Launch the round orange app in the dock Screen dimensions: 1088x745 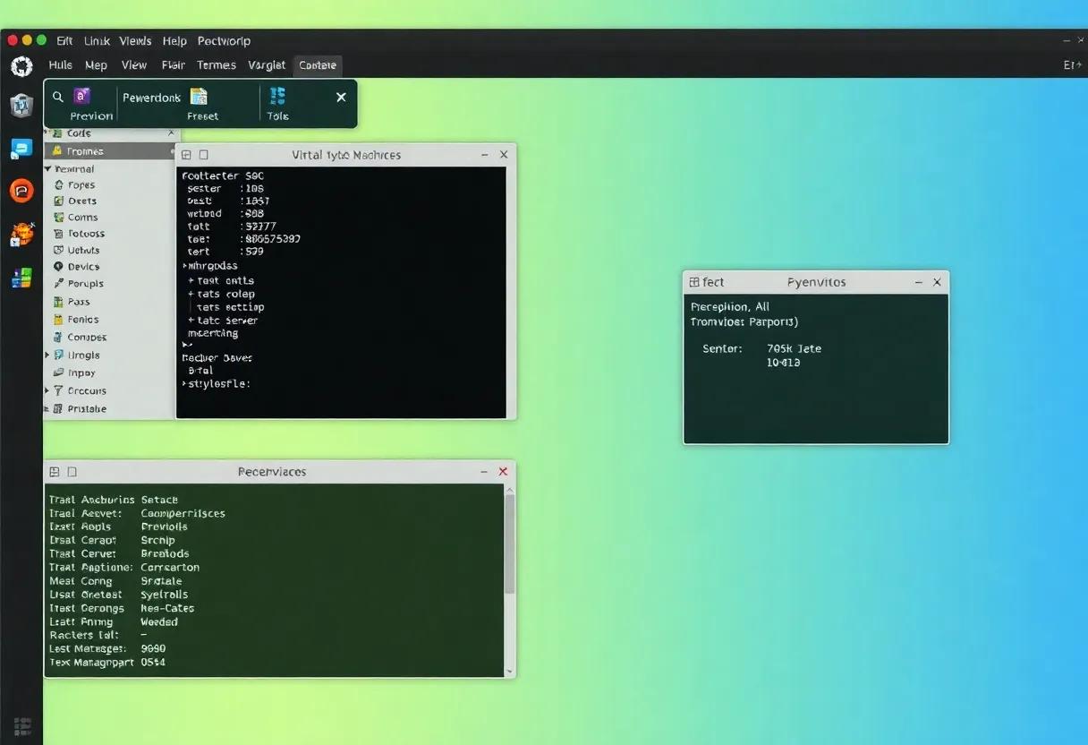21,190
